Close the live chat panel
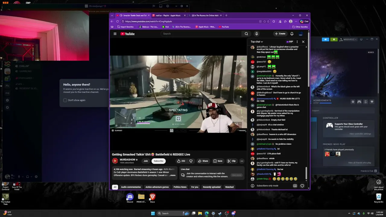 303,42
